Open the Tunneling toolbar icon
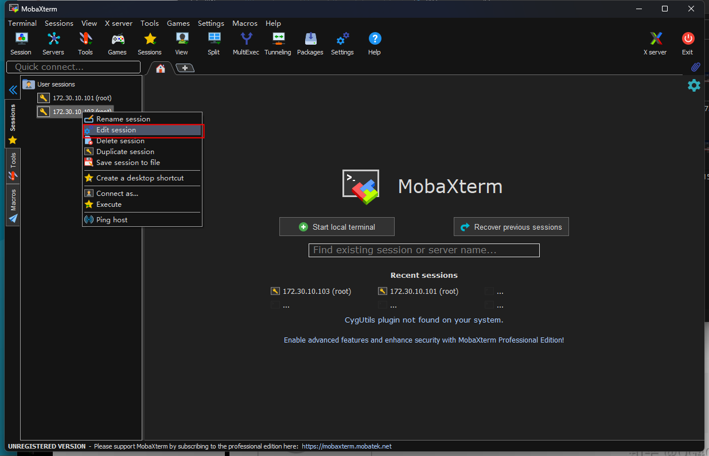709x456 pixels. pos(278,44)
